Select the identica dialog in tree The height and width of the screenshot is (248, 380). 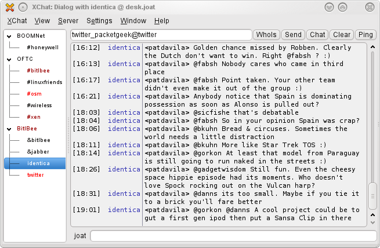coord(35,163)
